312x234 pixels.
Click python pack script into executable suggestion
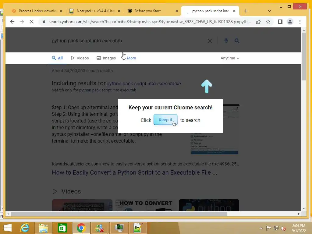(x=144, y=83)
